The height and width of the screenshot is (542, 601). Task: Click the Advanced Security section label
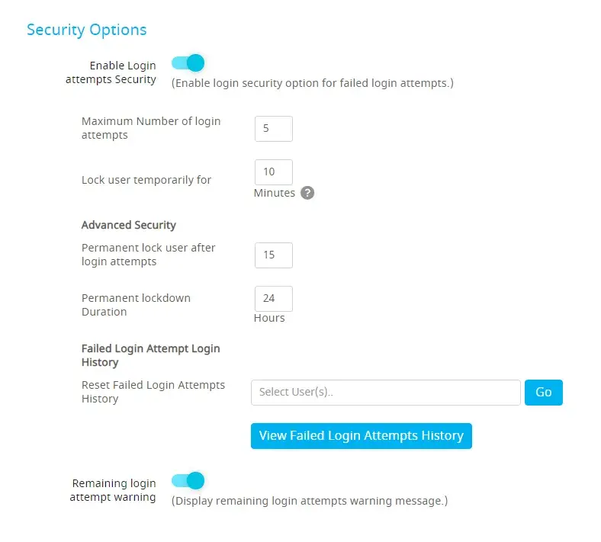click(x=129, y=225)
